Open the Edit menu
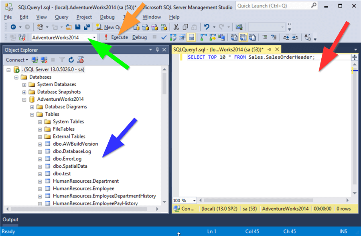 click(24, 17)
